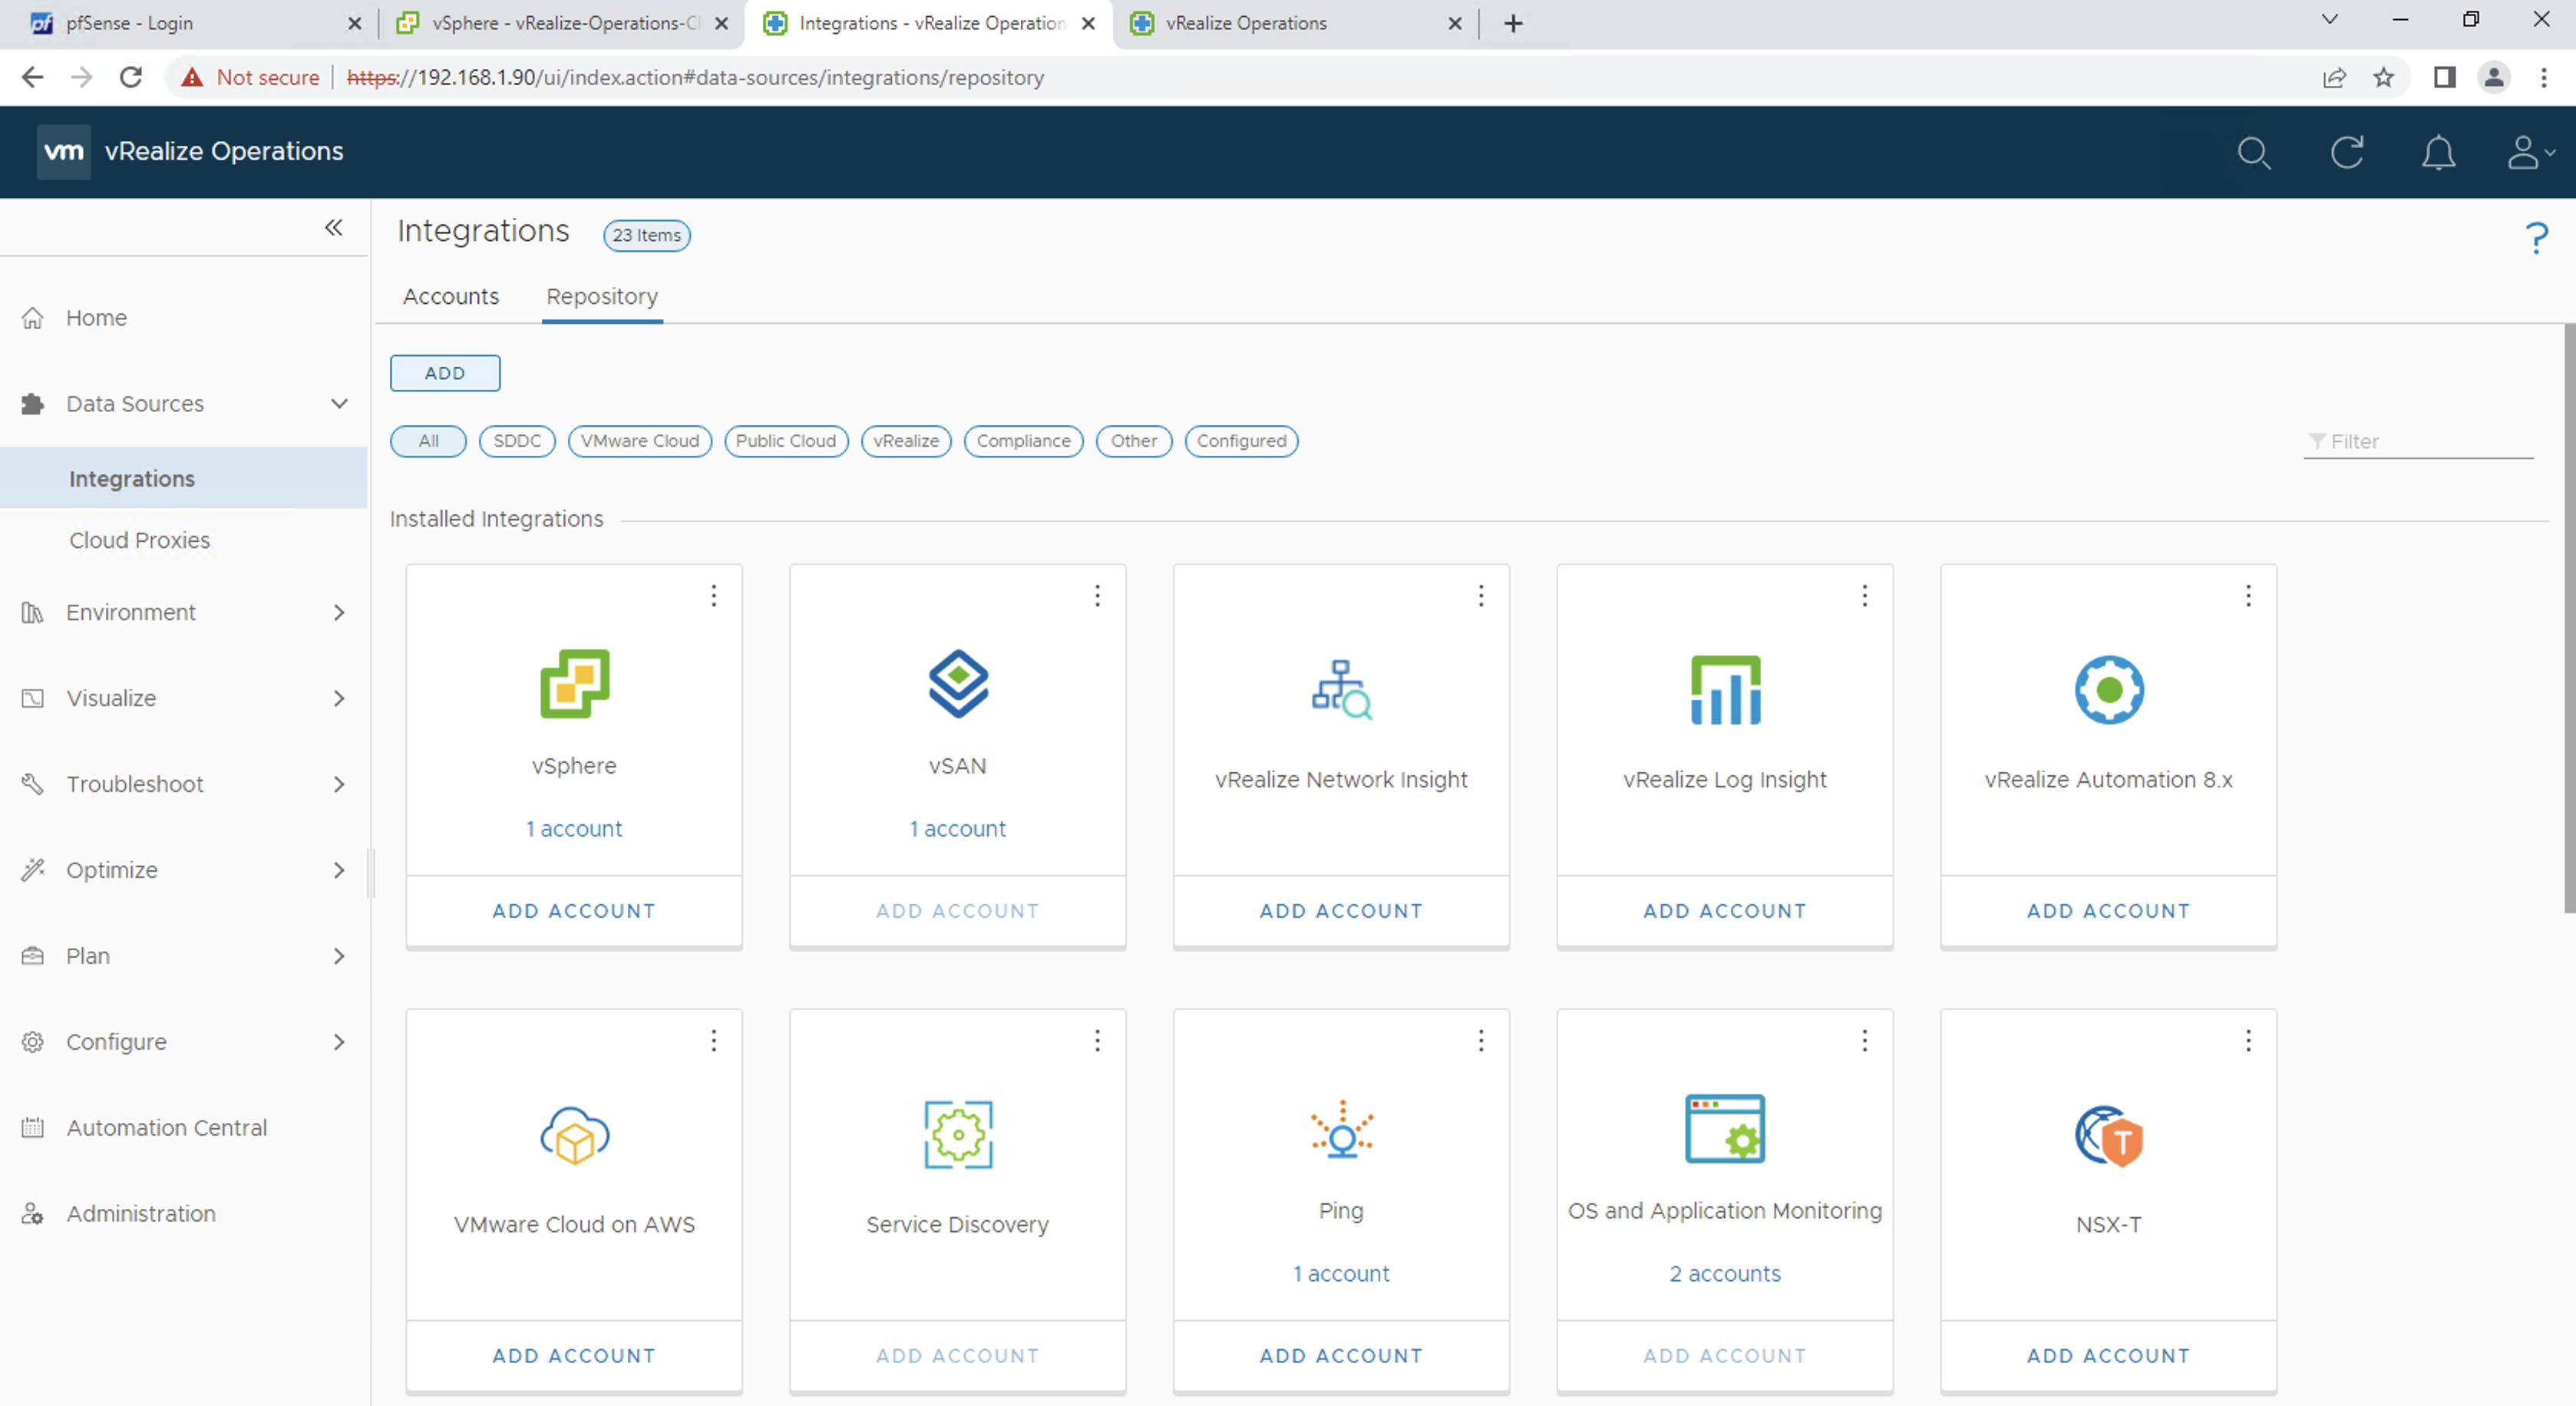Viewport: 2576px width, 1406px height.
Task: Click the page vertical scrollbar
Action: coord(2569,618)
